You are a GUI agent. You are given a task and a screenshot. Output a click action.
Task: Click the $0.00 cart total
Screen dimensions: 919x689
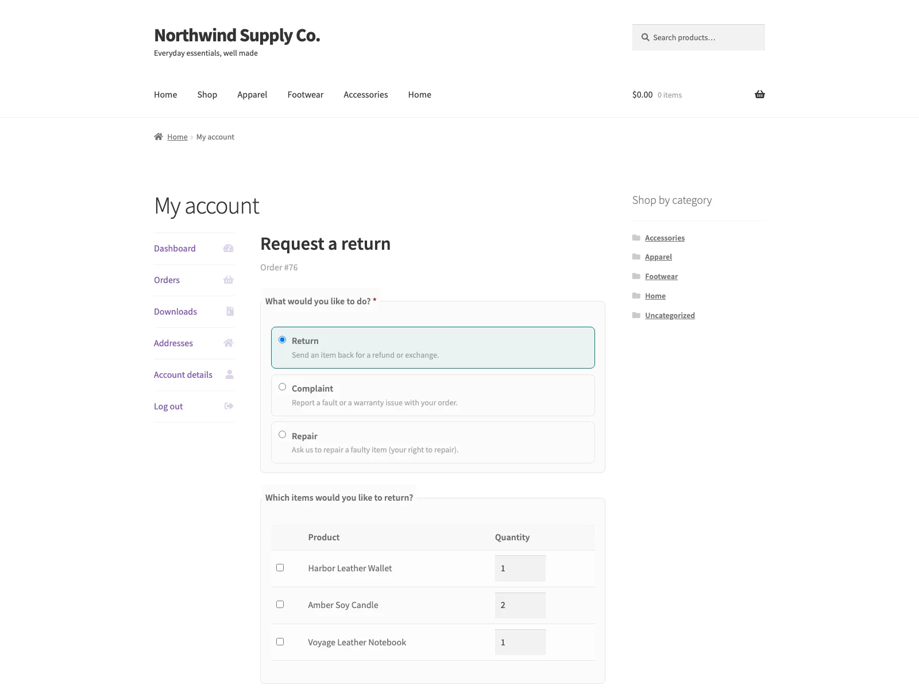click(642, 95)
